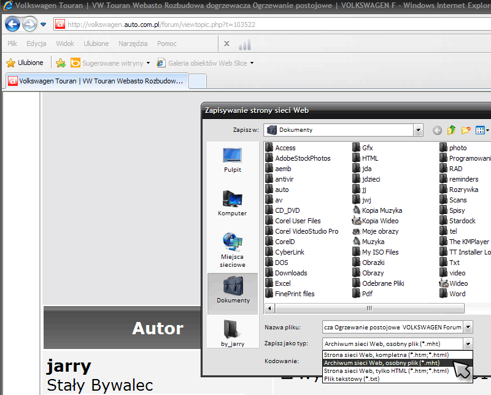Select Komputer in the places bar
This screenshot has width=491, height=395.
coord(233,204)
